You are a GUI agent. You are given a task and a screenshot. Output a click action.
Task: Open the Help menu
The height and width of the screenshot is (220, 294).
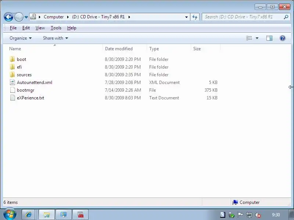72,28
